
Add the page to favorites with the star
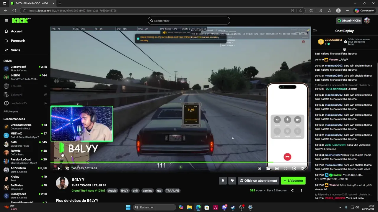(301, 11)
